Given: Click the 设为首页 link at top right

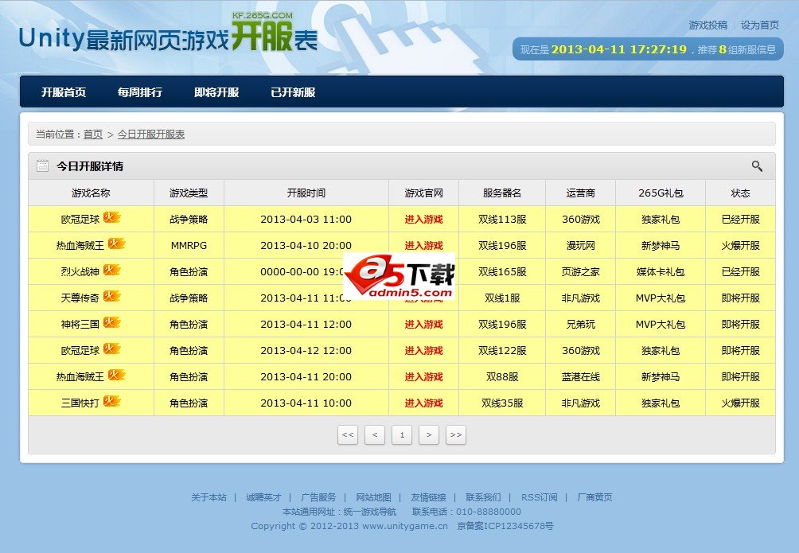Looking at the screenshot, I should tap(760, 25).
